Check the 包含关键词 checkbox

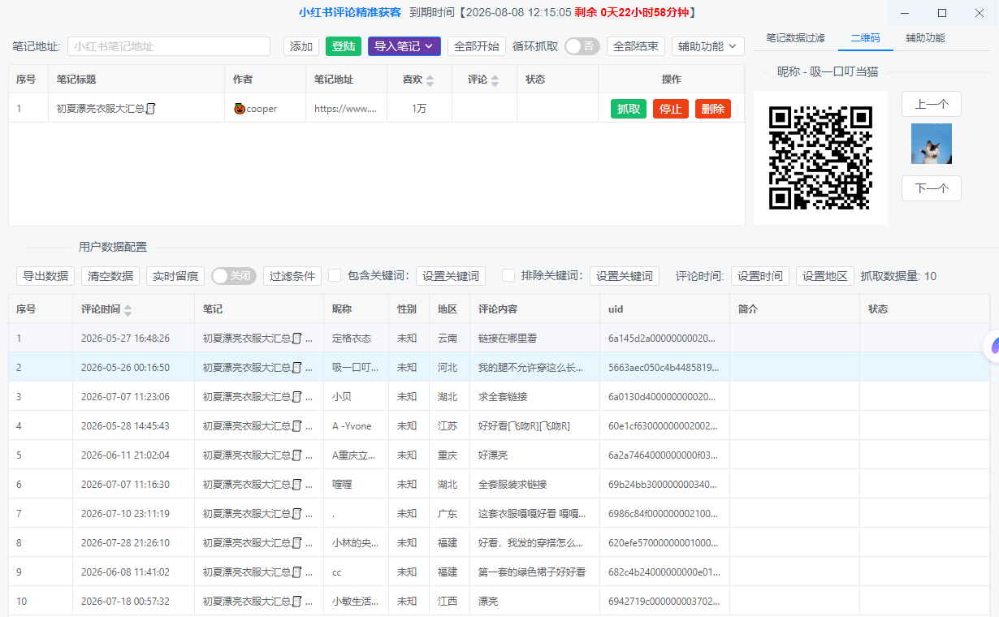(x=335, y=275)
